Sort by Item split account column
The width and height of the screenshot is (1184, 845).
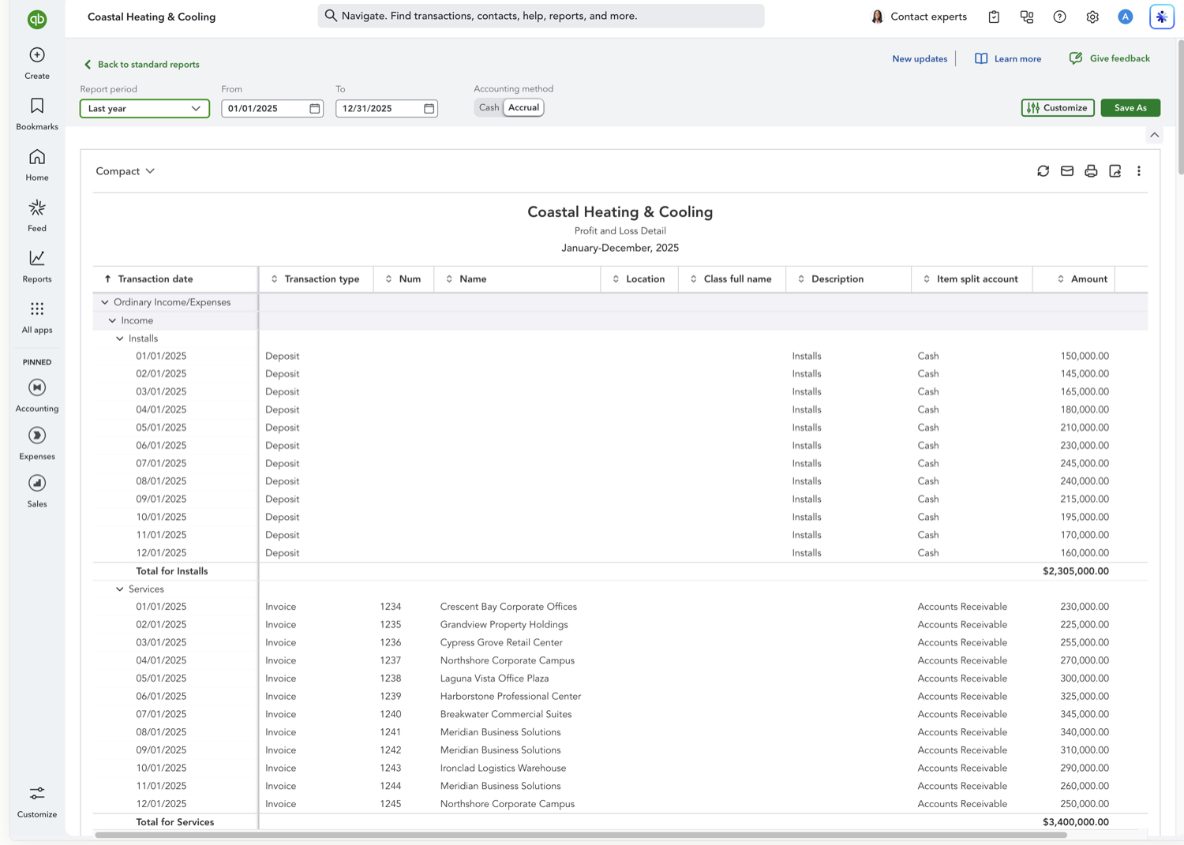coord(970,279)
